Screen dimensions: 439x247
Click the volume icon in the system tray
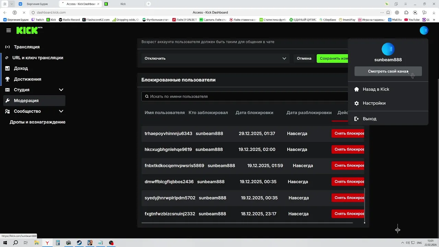407,243
